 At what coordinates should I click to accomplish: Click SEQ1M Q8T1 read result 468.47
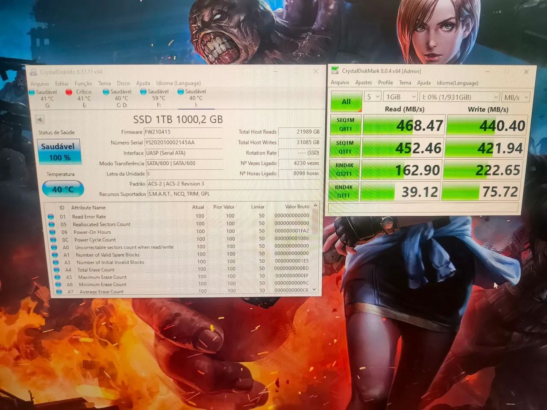coord(403,125)
